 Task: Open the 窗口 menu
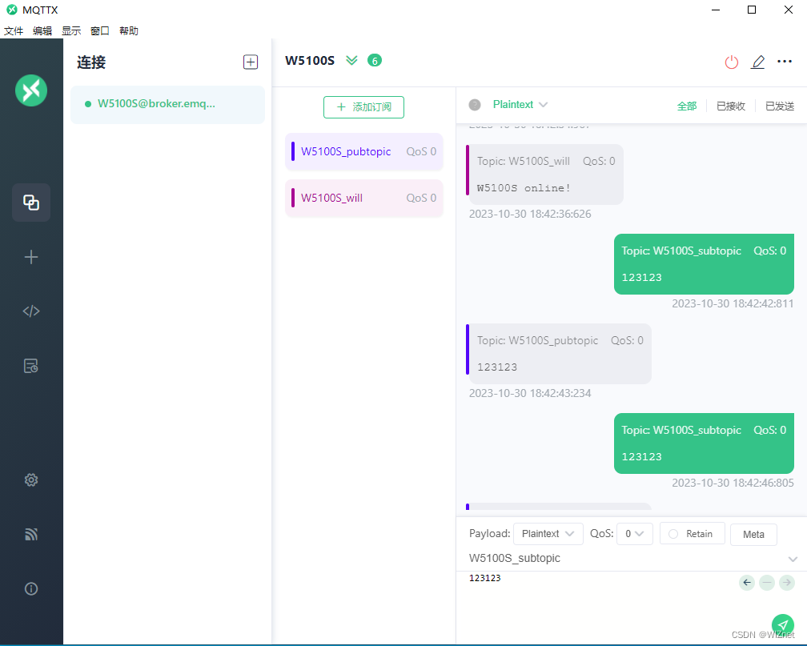pyautogui.click(x=100, y=31)
